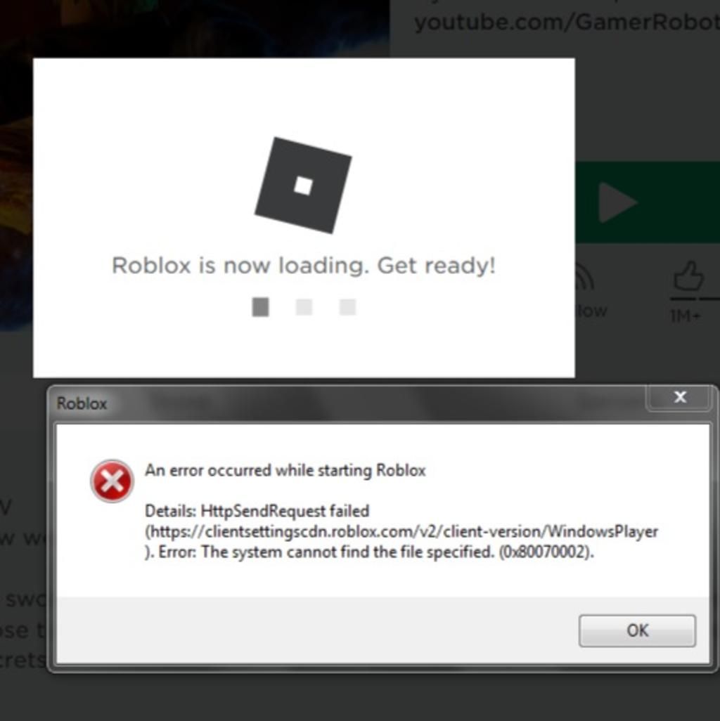Viewport: 720px width, 721px height.
Task: Click the red error icon in dialog
Action: [112, 481]
